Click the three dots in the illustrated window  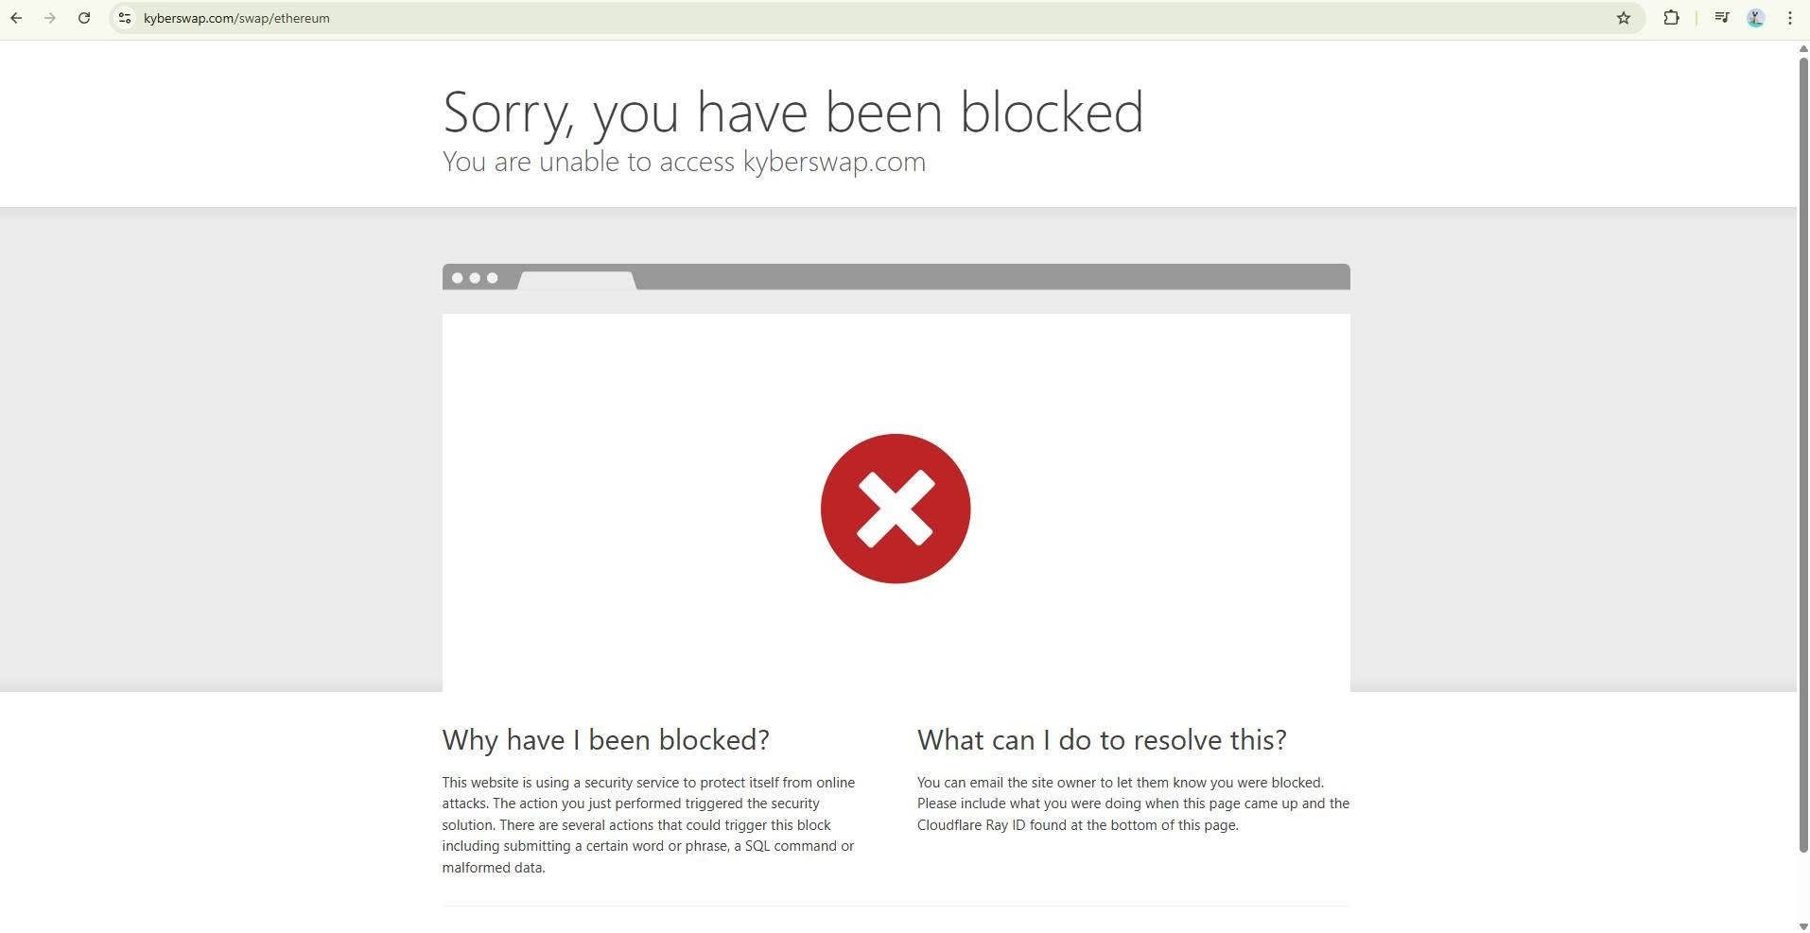475,278
